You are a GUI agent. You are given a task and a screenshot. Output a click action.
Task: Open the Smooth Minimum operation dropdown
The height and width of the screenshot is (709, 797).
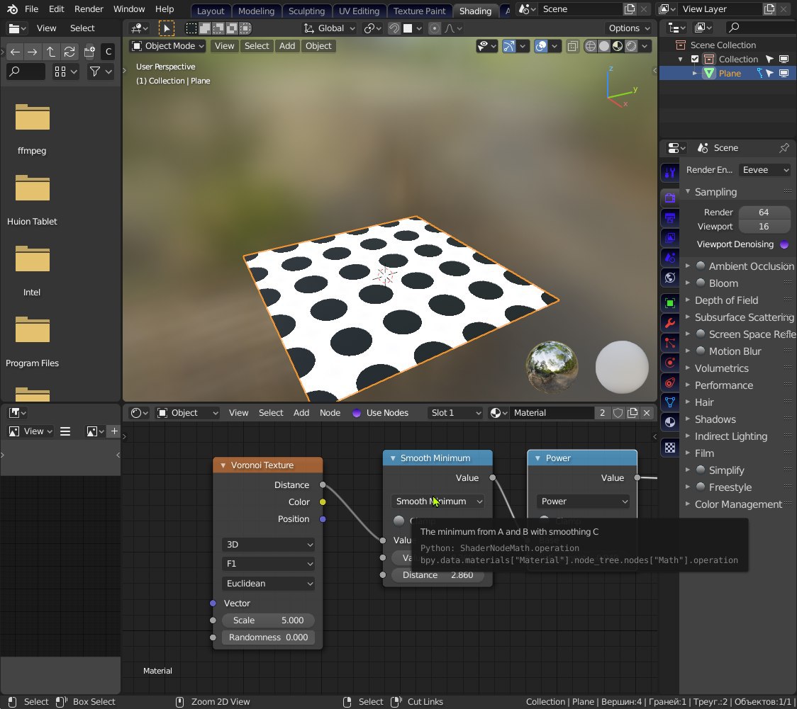(x=437, y=501)
